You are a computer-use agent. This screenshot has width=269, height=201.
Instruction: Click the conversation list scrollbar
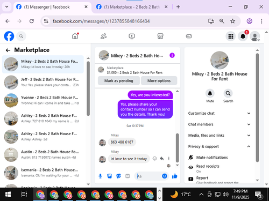[88, 88]
